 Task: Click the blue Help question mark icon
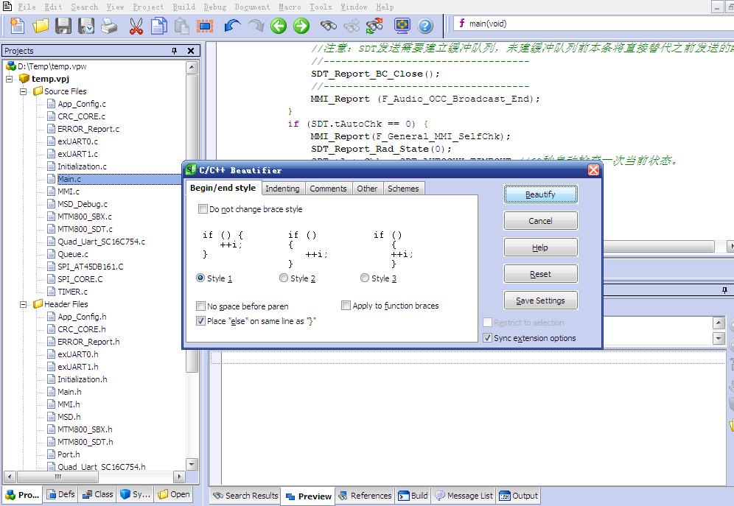(x=425, y=26)
